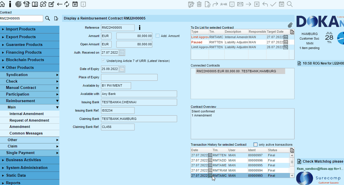Open Request of Amendment menu item
The image size is (344, 185).
click(x=30, y=120)
